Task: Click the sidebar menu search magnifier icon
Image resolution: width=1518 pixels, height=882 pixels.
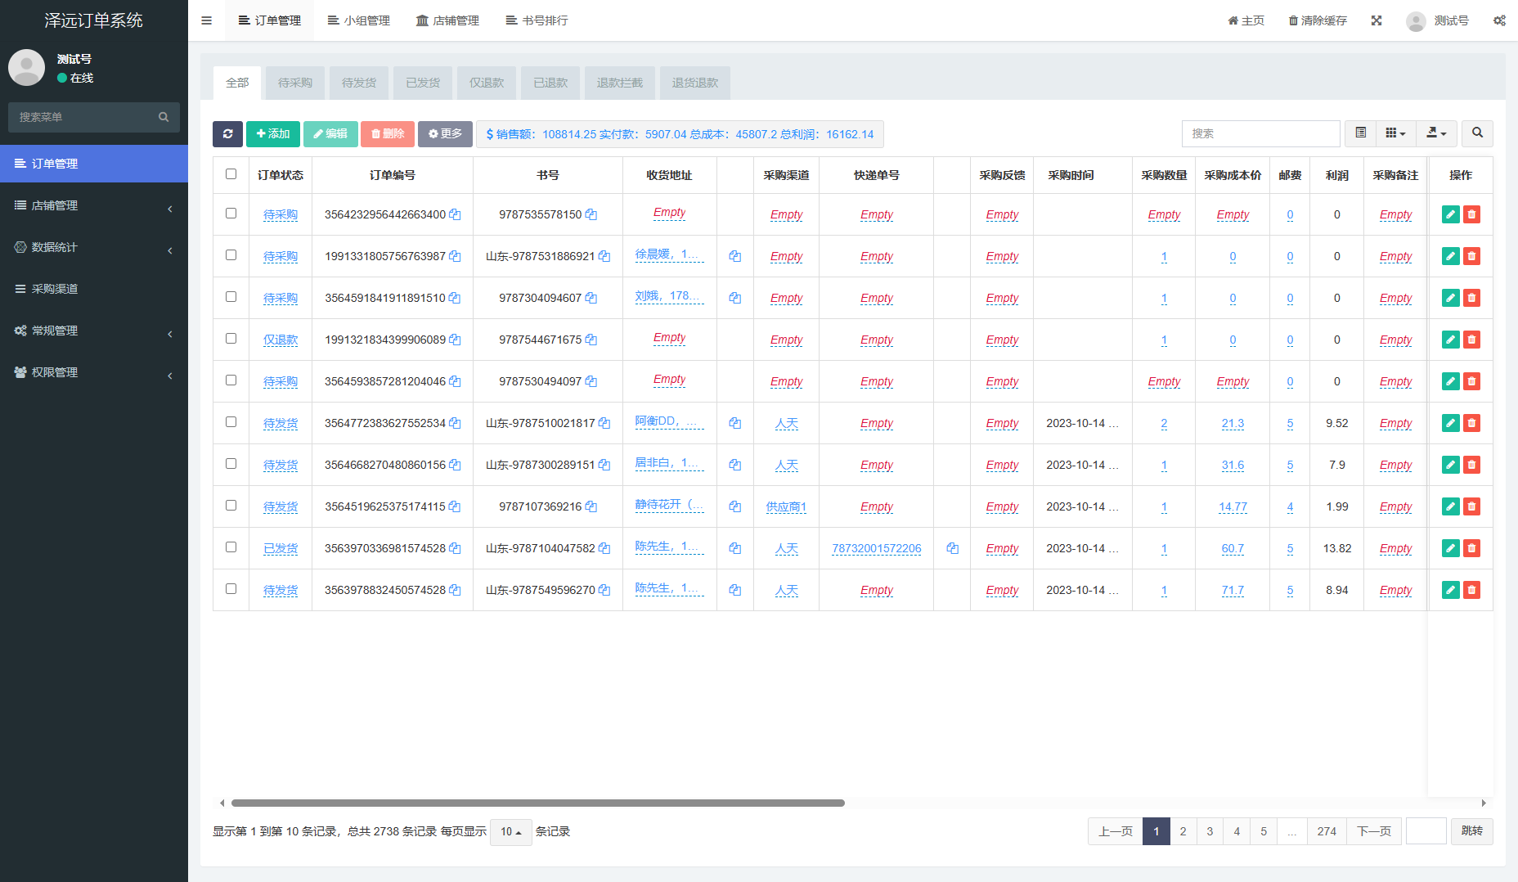Action: (164, 117)
